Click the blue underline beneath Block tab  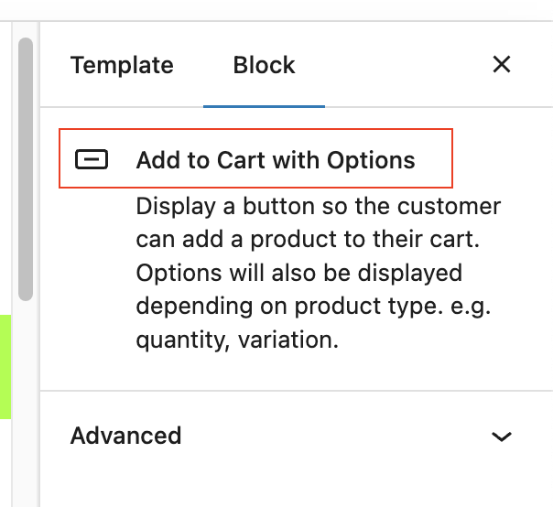tap(264, 106)
